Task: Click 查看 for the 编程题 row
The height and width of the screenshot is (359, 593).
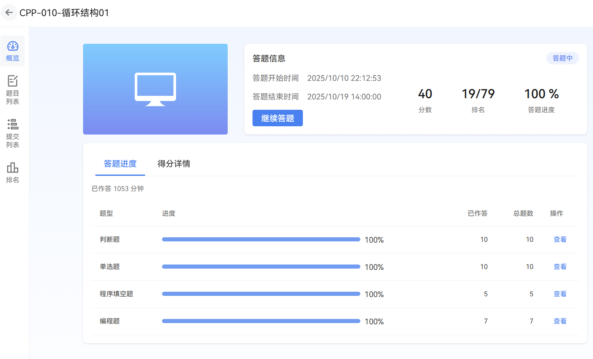Action: tap(560, 321)
